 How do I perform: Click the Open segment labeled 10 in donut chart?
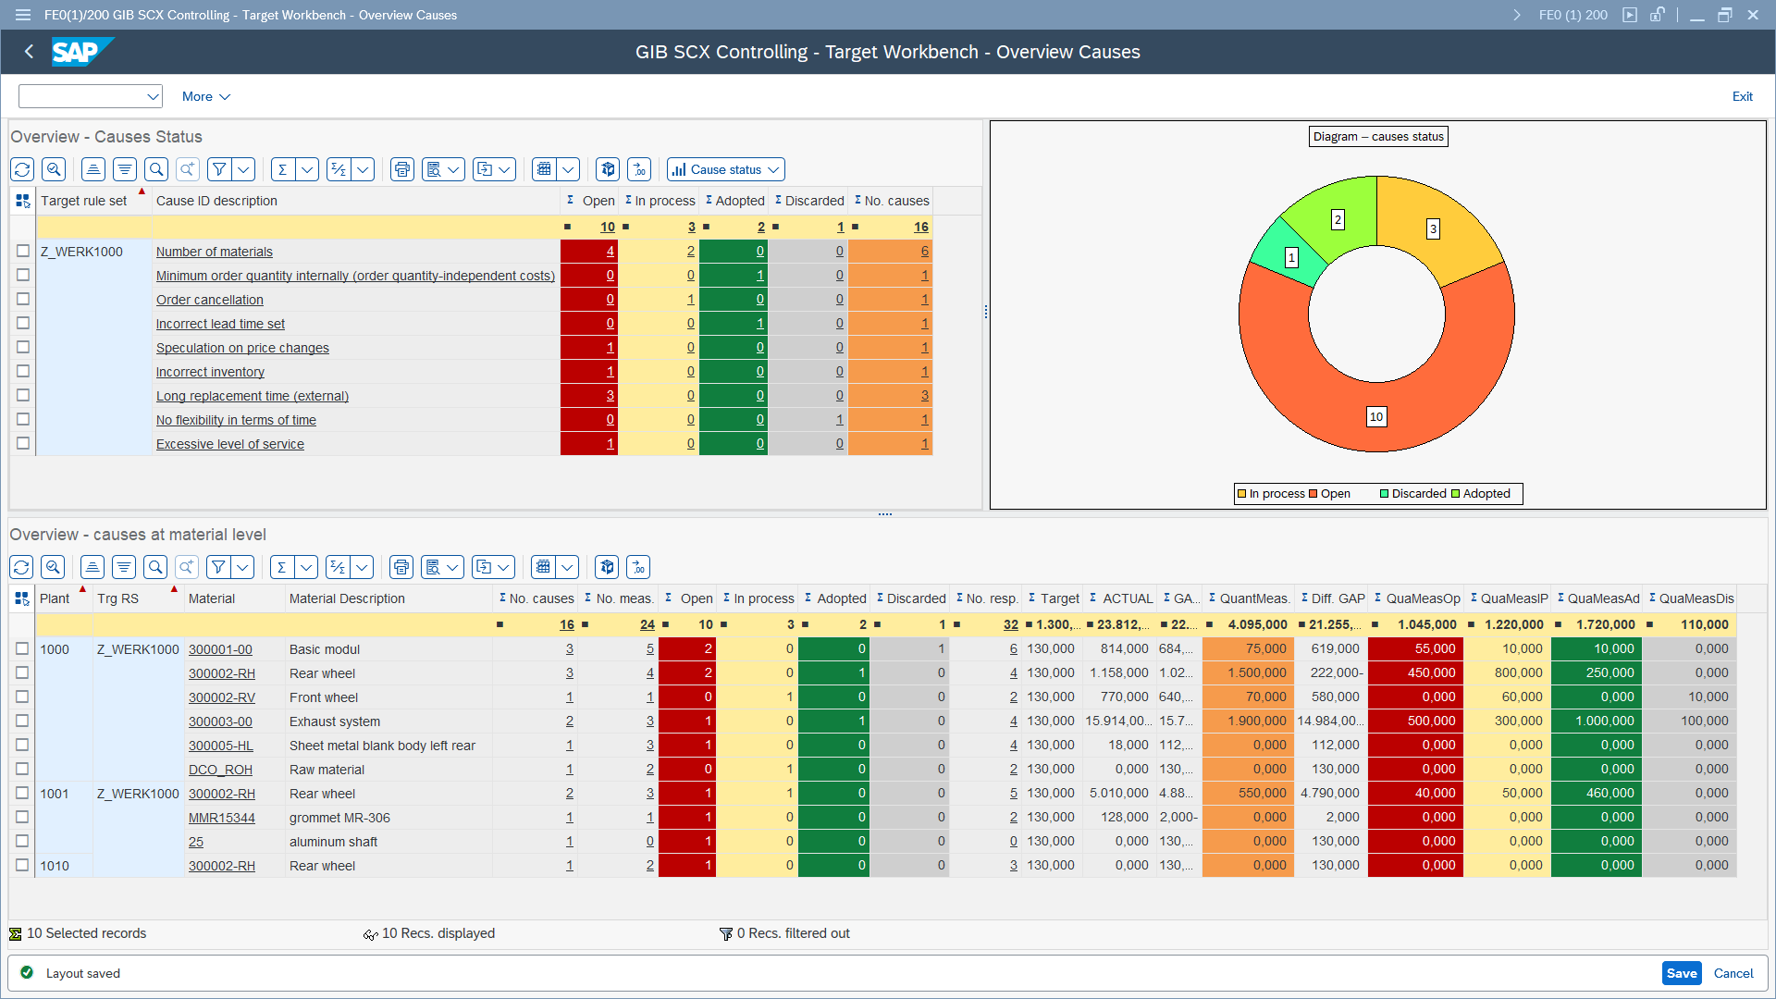point(1375,417)
